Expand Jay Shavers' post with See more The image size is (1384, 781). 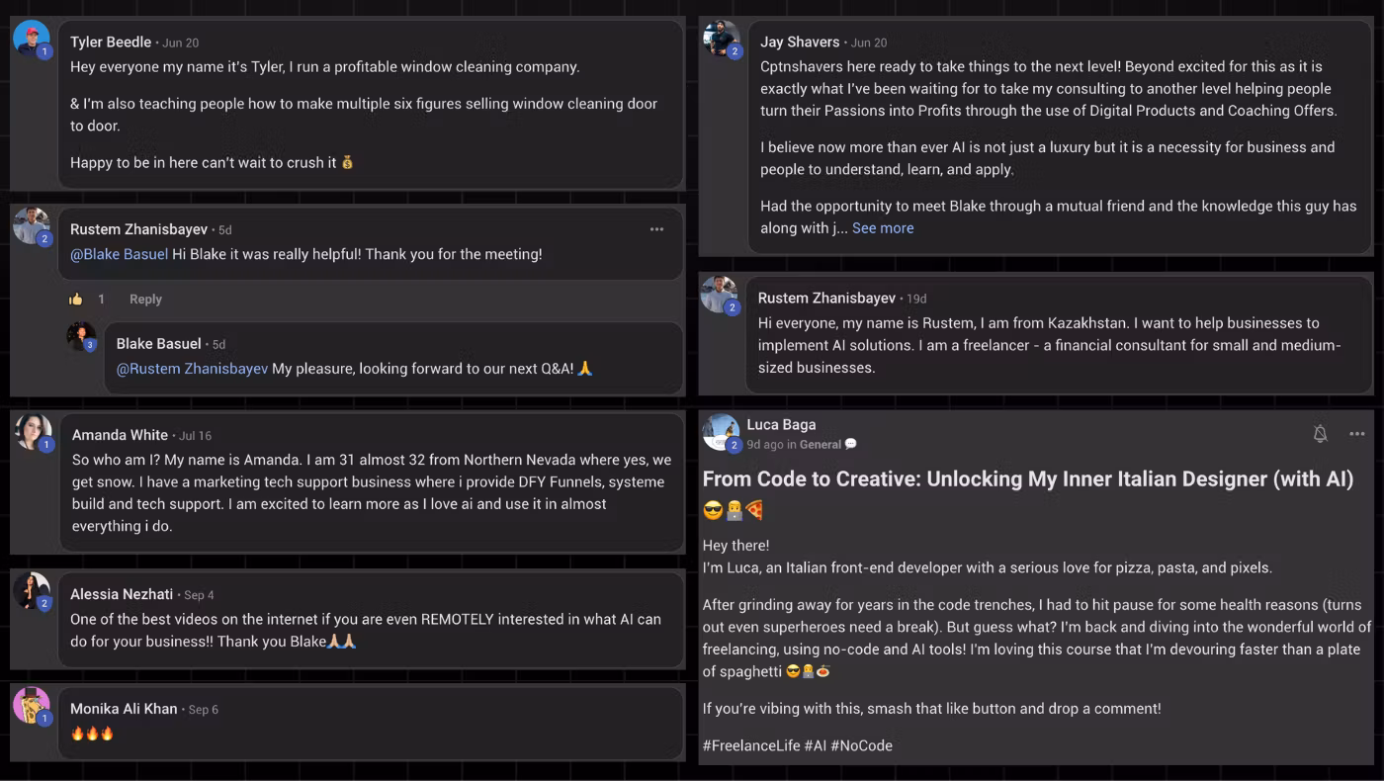[883, 228]
